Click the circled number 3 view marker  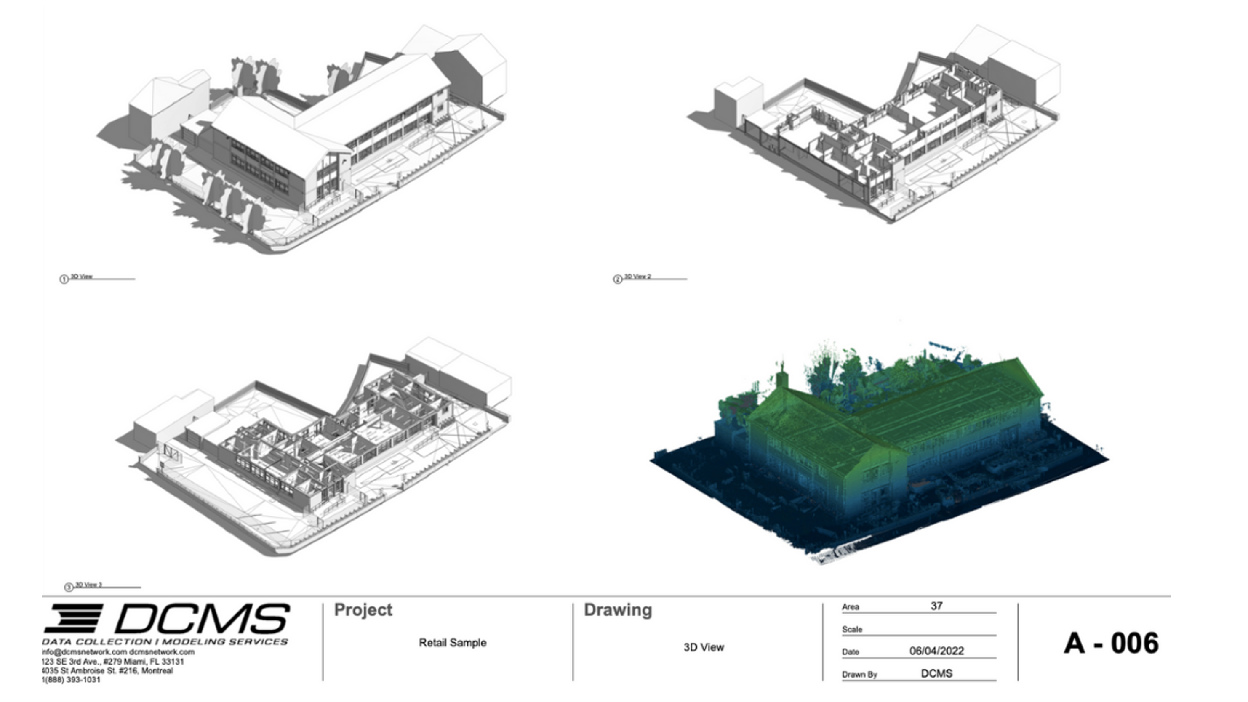click(x=69, y=587)
